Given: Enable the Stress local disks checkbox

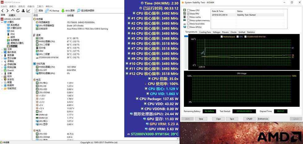Looking at the screenshot, I should (x=188, y=24).
